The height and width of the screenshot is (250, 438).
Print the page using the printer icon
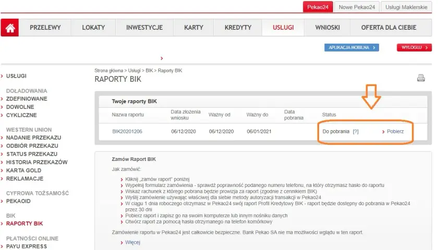click(421, 78)
